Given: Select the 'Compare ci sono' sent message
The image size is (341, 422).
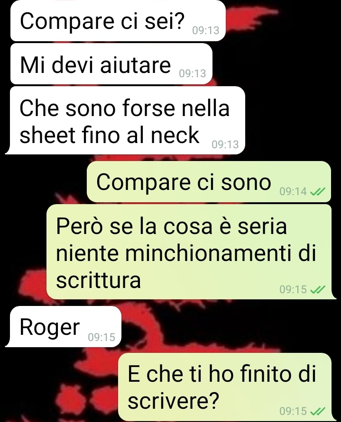Looking at the screenshot, I should (209, 182).
